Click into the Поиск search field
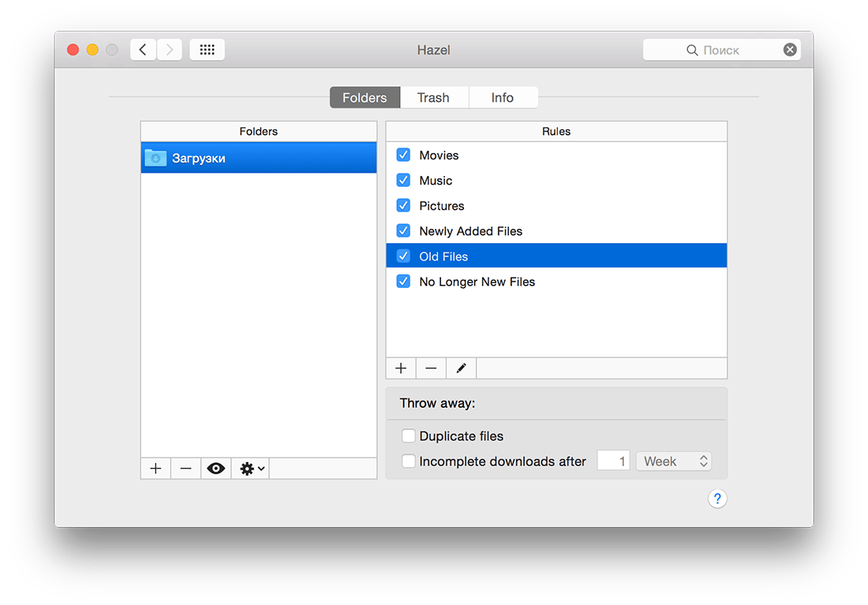Screen dimensions: 868x605 (722, 50)
